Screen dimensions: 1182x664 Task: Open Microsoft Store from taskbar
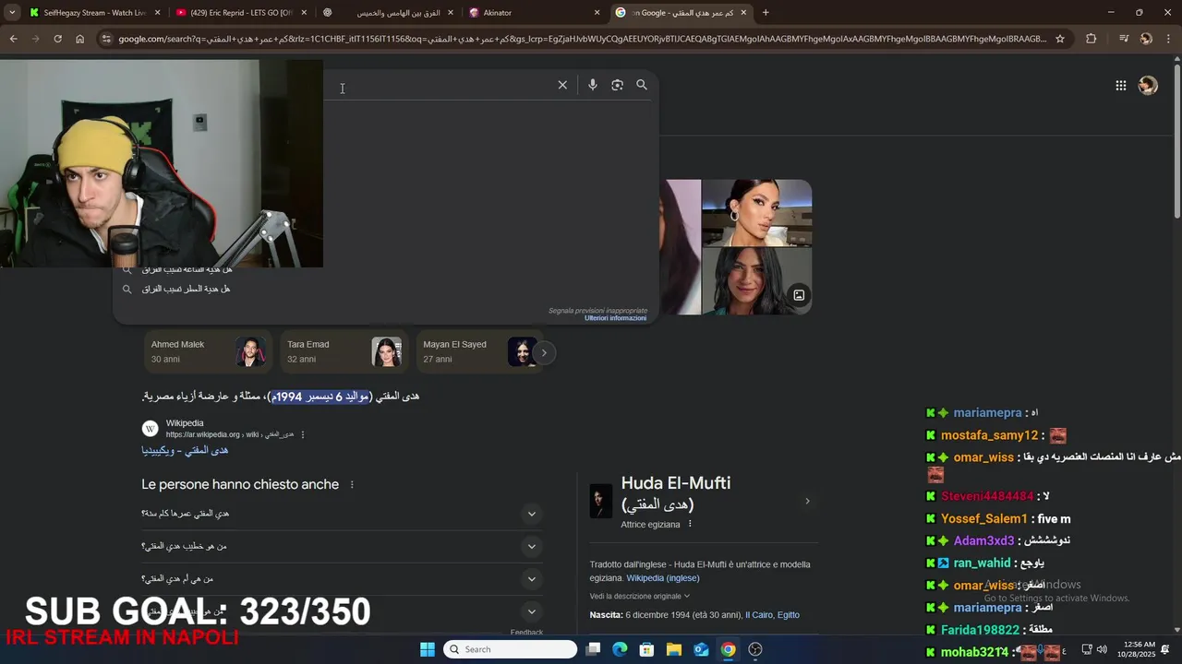647,649
